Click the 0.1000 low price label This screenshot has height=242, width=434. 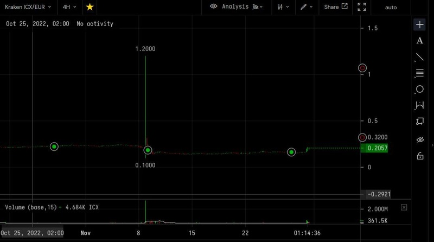(x=145, y=165)
